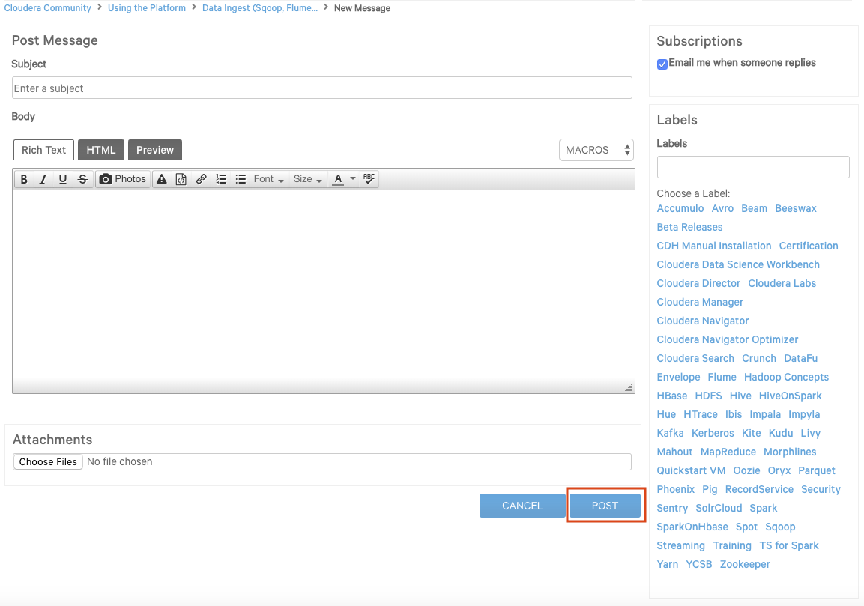This screenshot has height=606, width=864.
Task: Apply strikethrough formatting to text
Action: [82, 179]
